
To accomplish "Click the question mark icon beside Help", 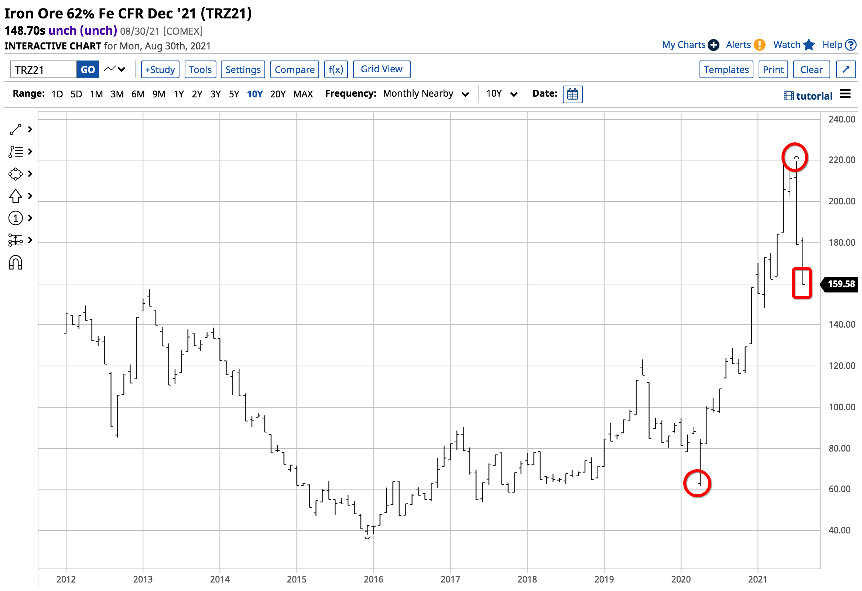I will pyautogui.click(x=851, y=45).
